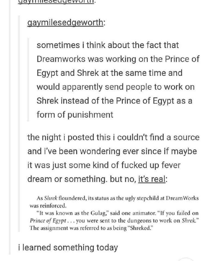
Task: Follow the "it's real" source link
Action: coord(152,179)
